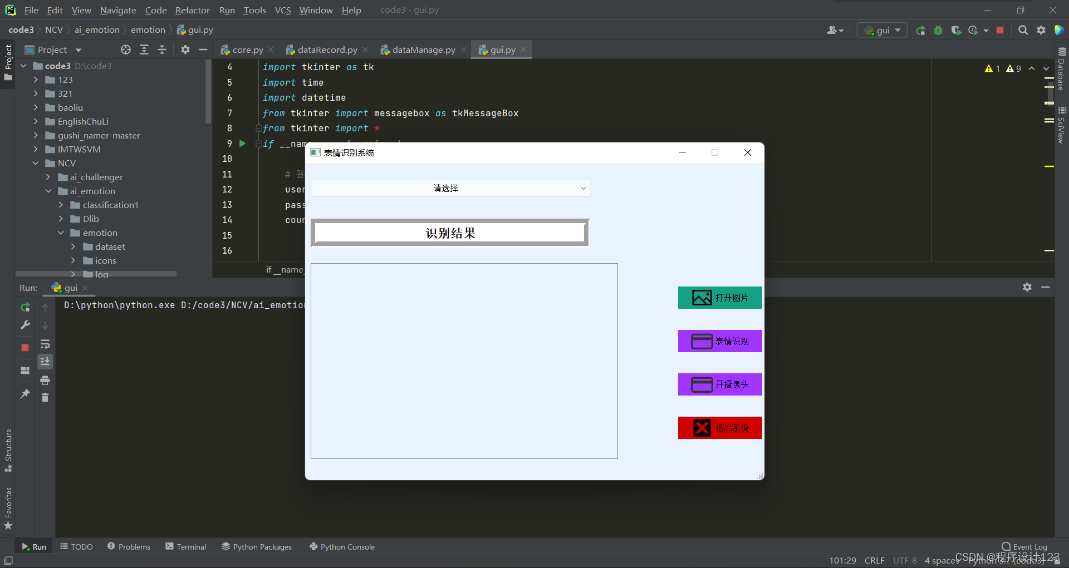Screen dimensions: 1069x568
Task: Open the 请选择 combo box dropdown
Action: [450, 188]
